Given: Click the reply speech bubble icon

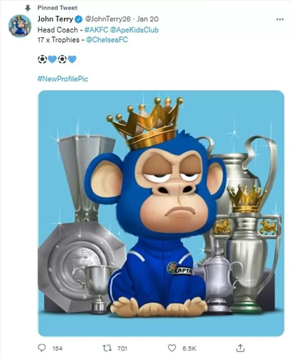Looking at the screenshot, I should (x=42, y=348).
